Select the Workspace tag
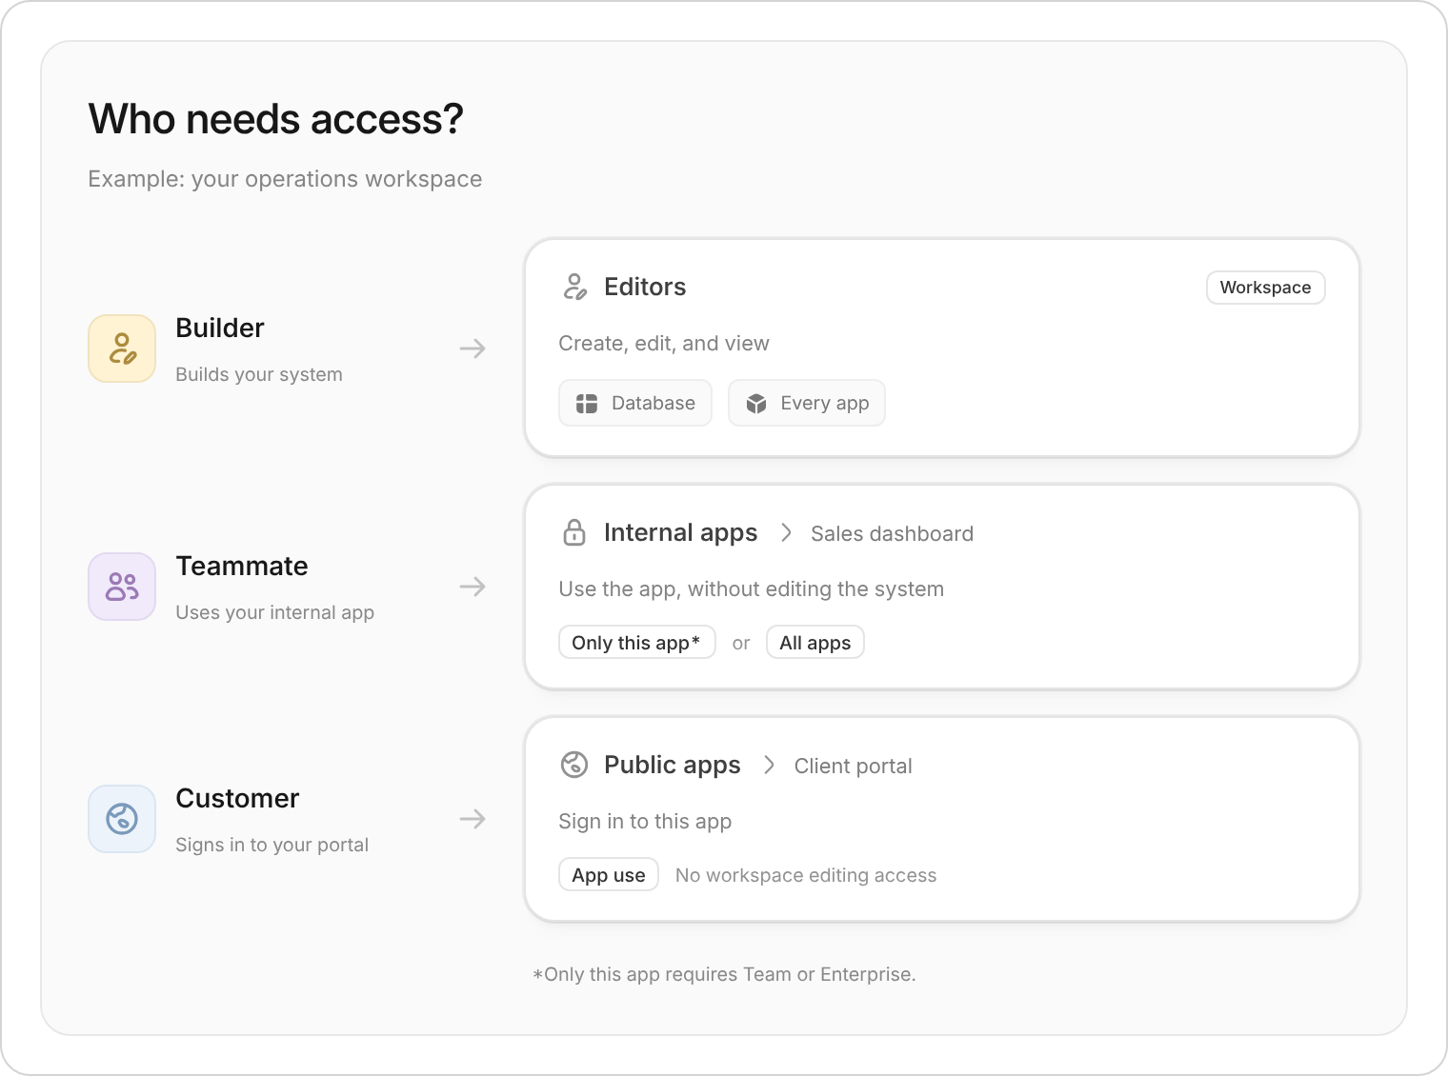The height and width of the screenshot is (1076, 1448). tap(1266, 288)
